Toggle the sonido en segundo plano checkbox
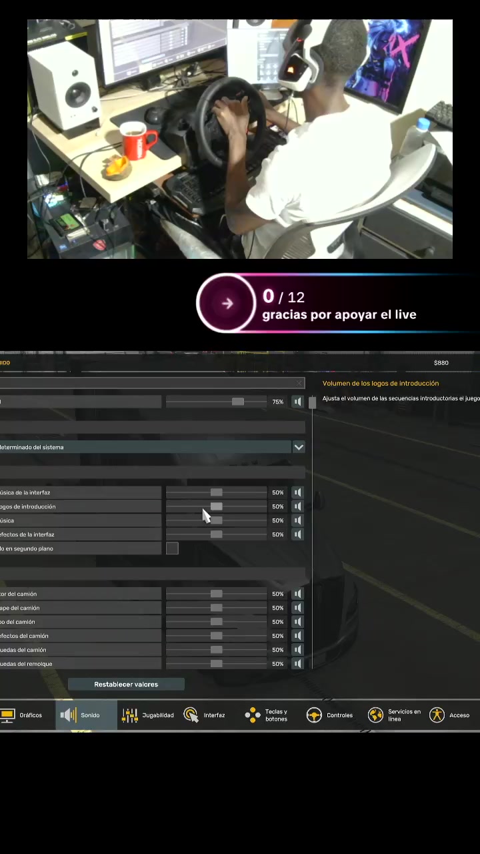This screenshot has height=854, width=480. tap(172, 548)
